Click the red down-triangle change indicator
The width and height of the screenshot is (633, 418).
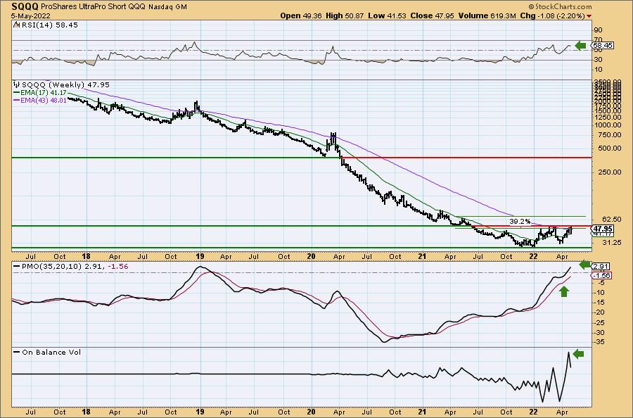tap(589, 16)
